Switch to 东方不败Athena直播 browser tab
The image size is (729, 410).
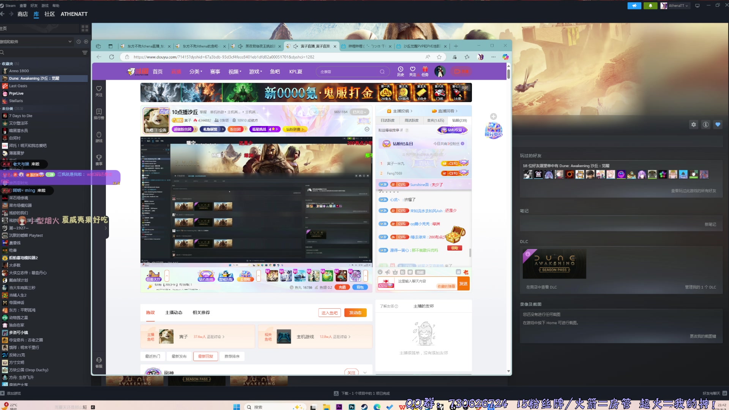point(145,46)
